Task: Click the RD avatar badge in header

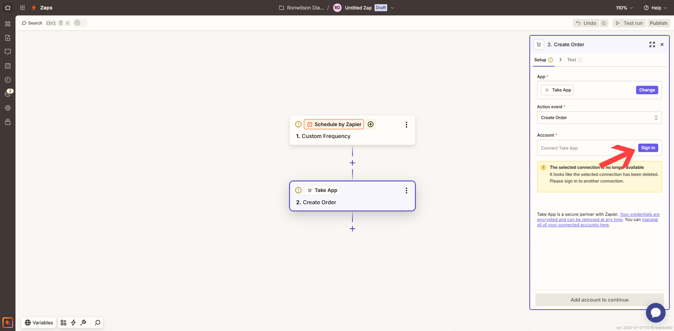Action: [x=337, y=8]
